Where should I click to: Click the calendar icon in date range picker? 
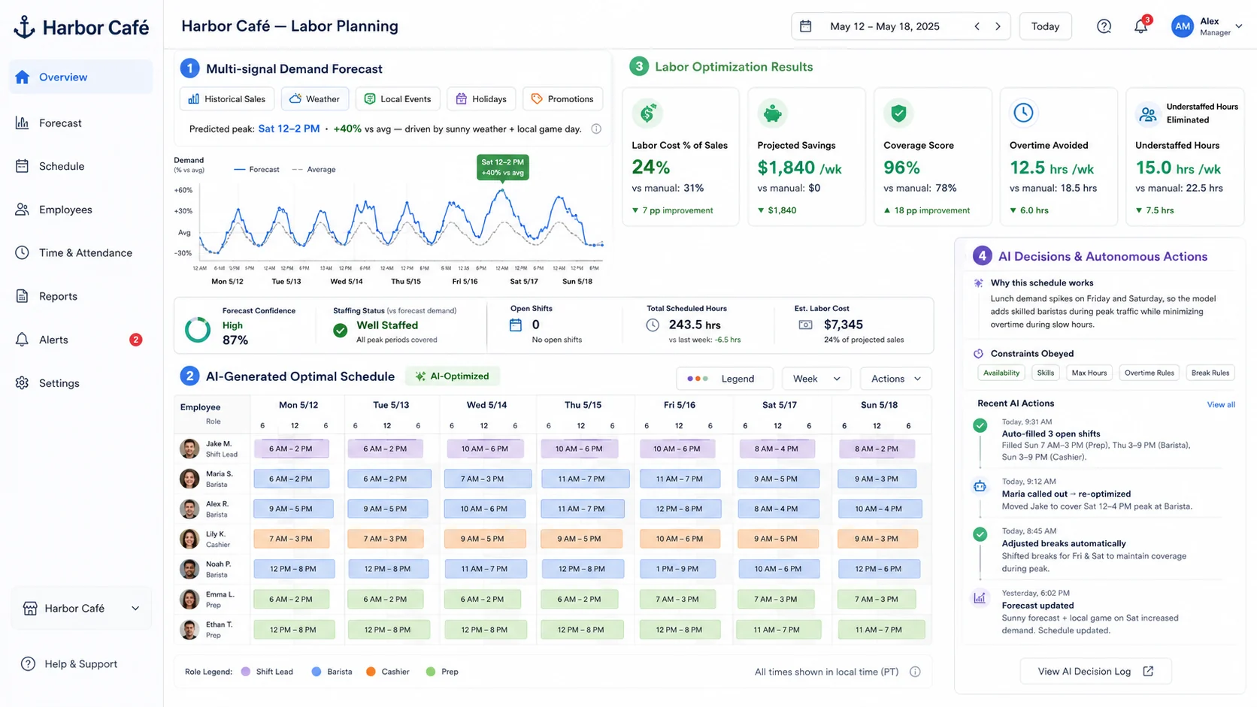click(x=806, y=26)
